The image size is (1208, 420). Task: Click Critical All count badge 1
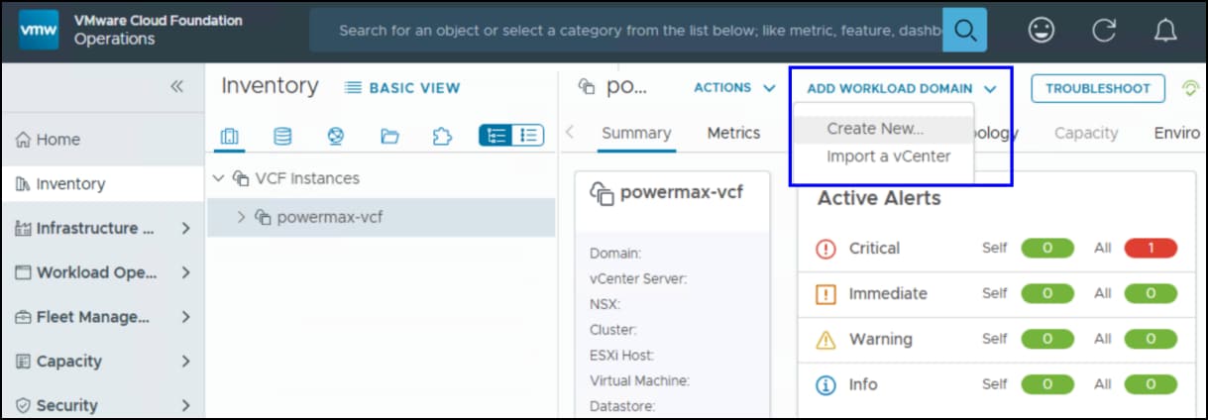pyautogui.click(x=1151, y=248)
